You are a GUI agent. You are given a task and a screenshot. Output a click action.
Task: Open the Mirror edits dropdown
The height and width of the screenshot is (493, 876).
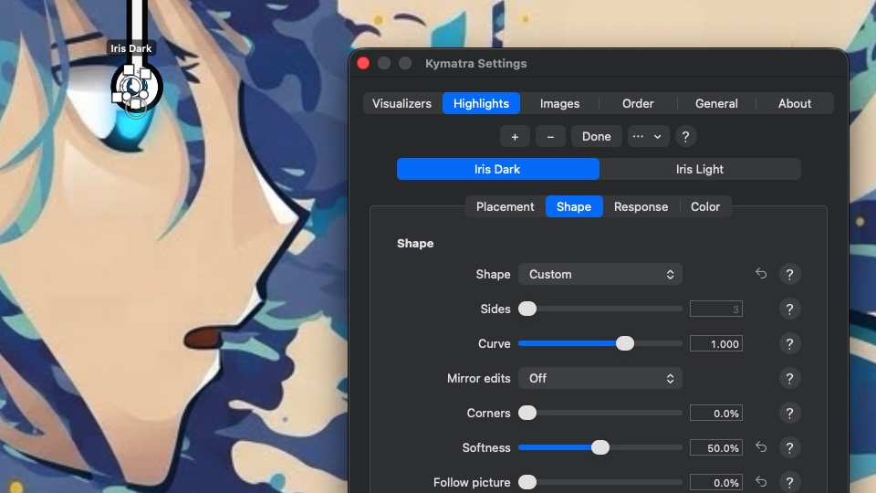point(600,378)
